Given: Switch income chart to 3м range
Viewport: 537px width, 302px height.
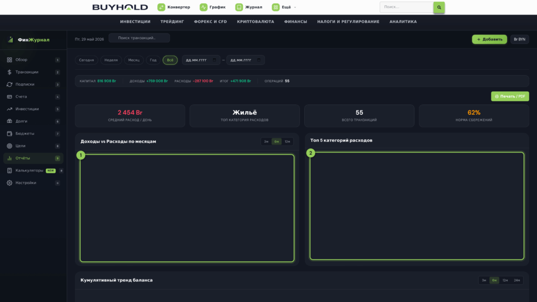Looking at the screenshot, I should [266, 142].
